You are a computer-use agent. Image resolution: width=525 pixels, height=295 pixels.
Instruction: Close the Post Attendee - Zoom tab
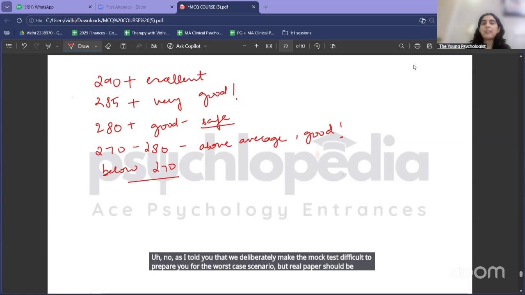pyautogui.click(x=172, y=7)
